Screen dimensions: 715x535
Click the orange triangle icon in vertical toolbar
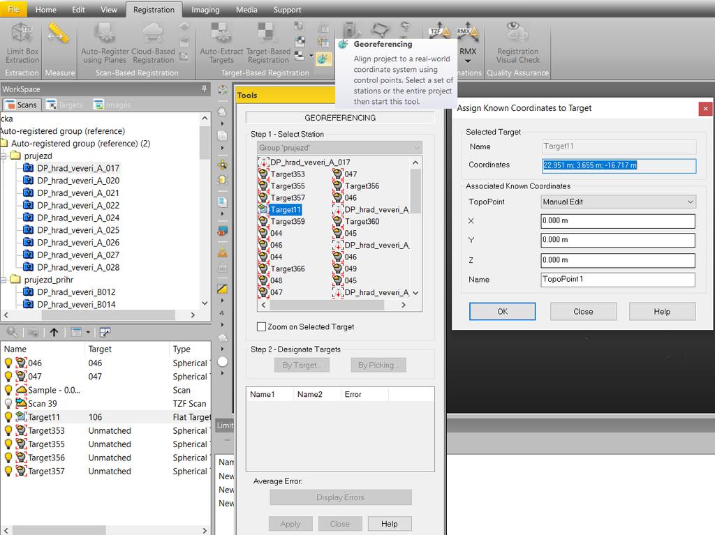(x=223, y=252)
